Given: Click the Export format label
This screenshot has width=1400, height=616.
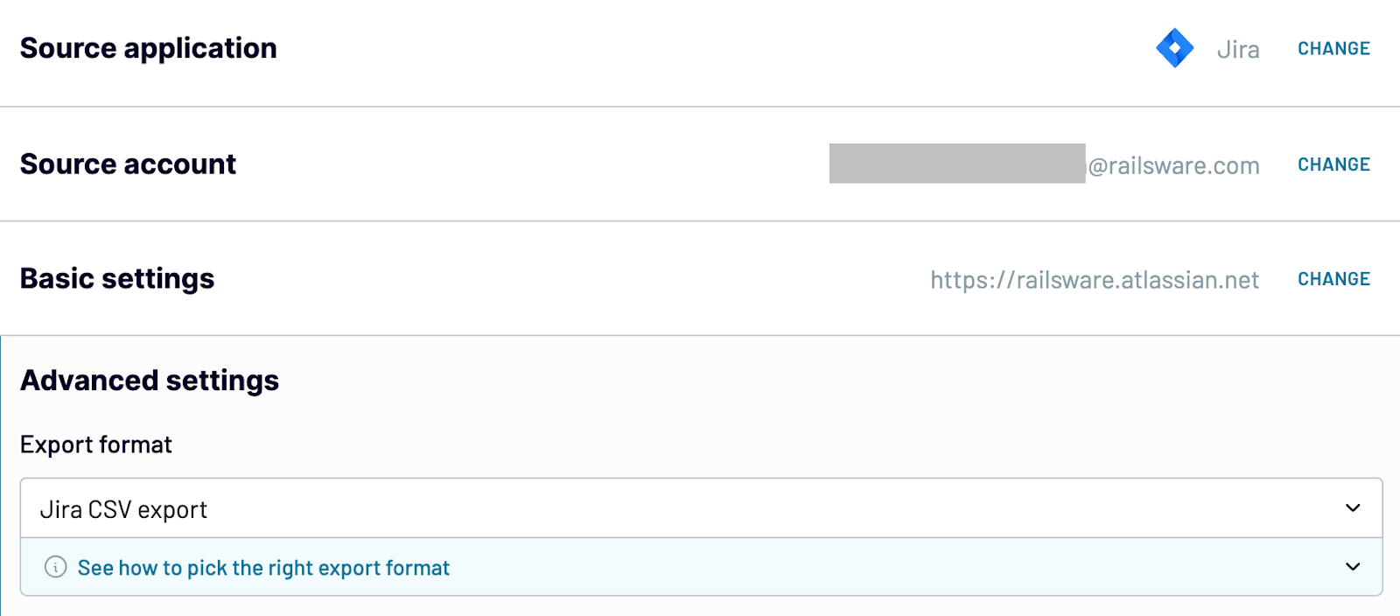Looking at the screenshot, I should click(96, 444).
